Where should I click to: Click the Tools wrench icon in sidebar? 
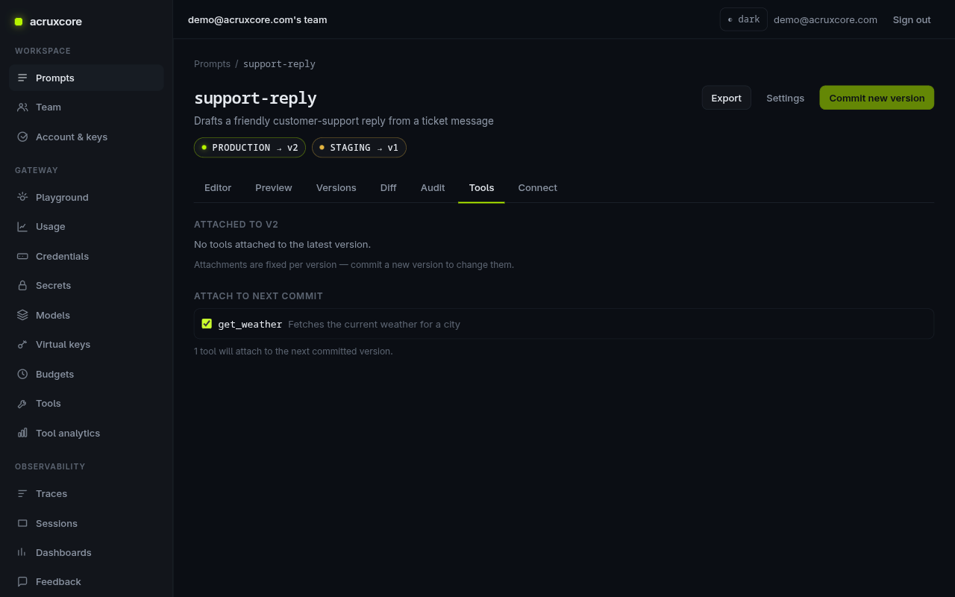(x=22, y=404)
